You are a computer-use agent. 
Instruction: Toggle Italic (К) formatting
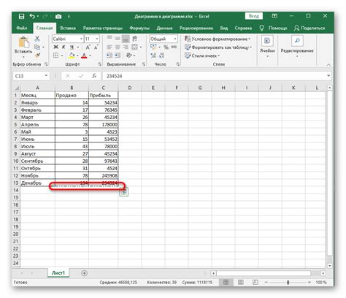pyautogui.click(x=64, y=47)
